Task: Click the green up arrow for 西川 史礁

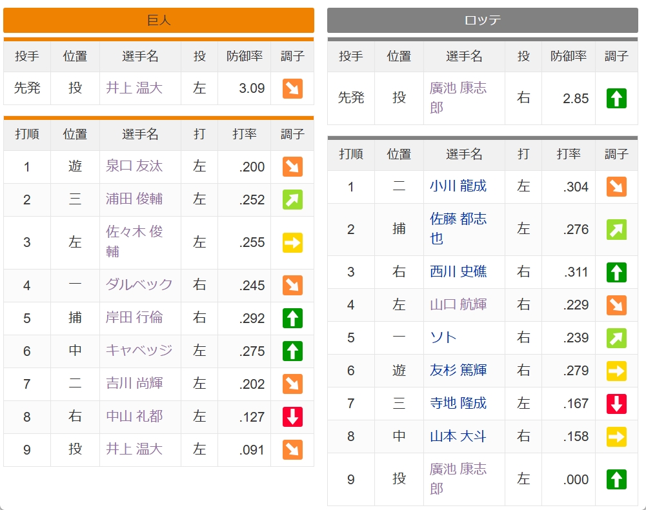Action: [616, 272]
